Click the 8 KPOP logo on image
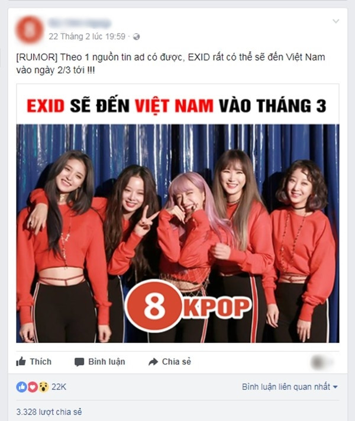Viewport: 355px width, 421px height. click(188, 306)
